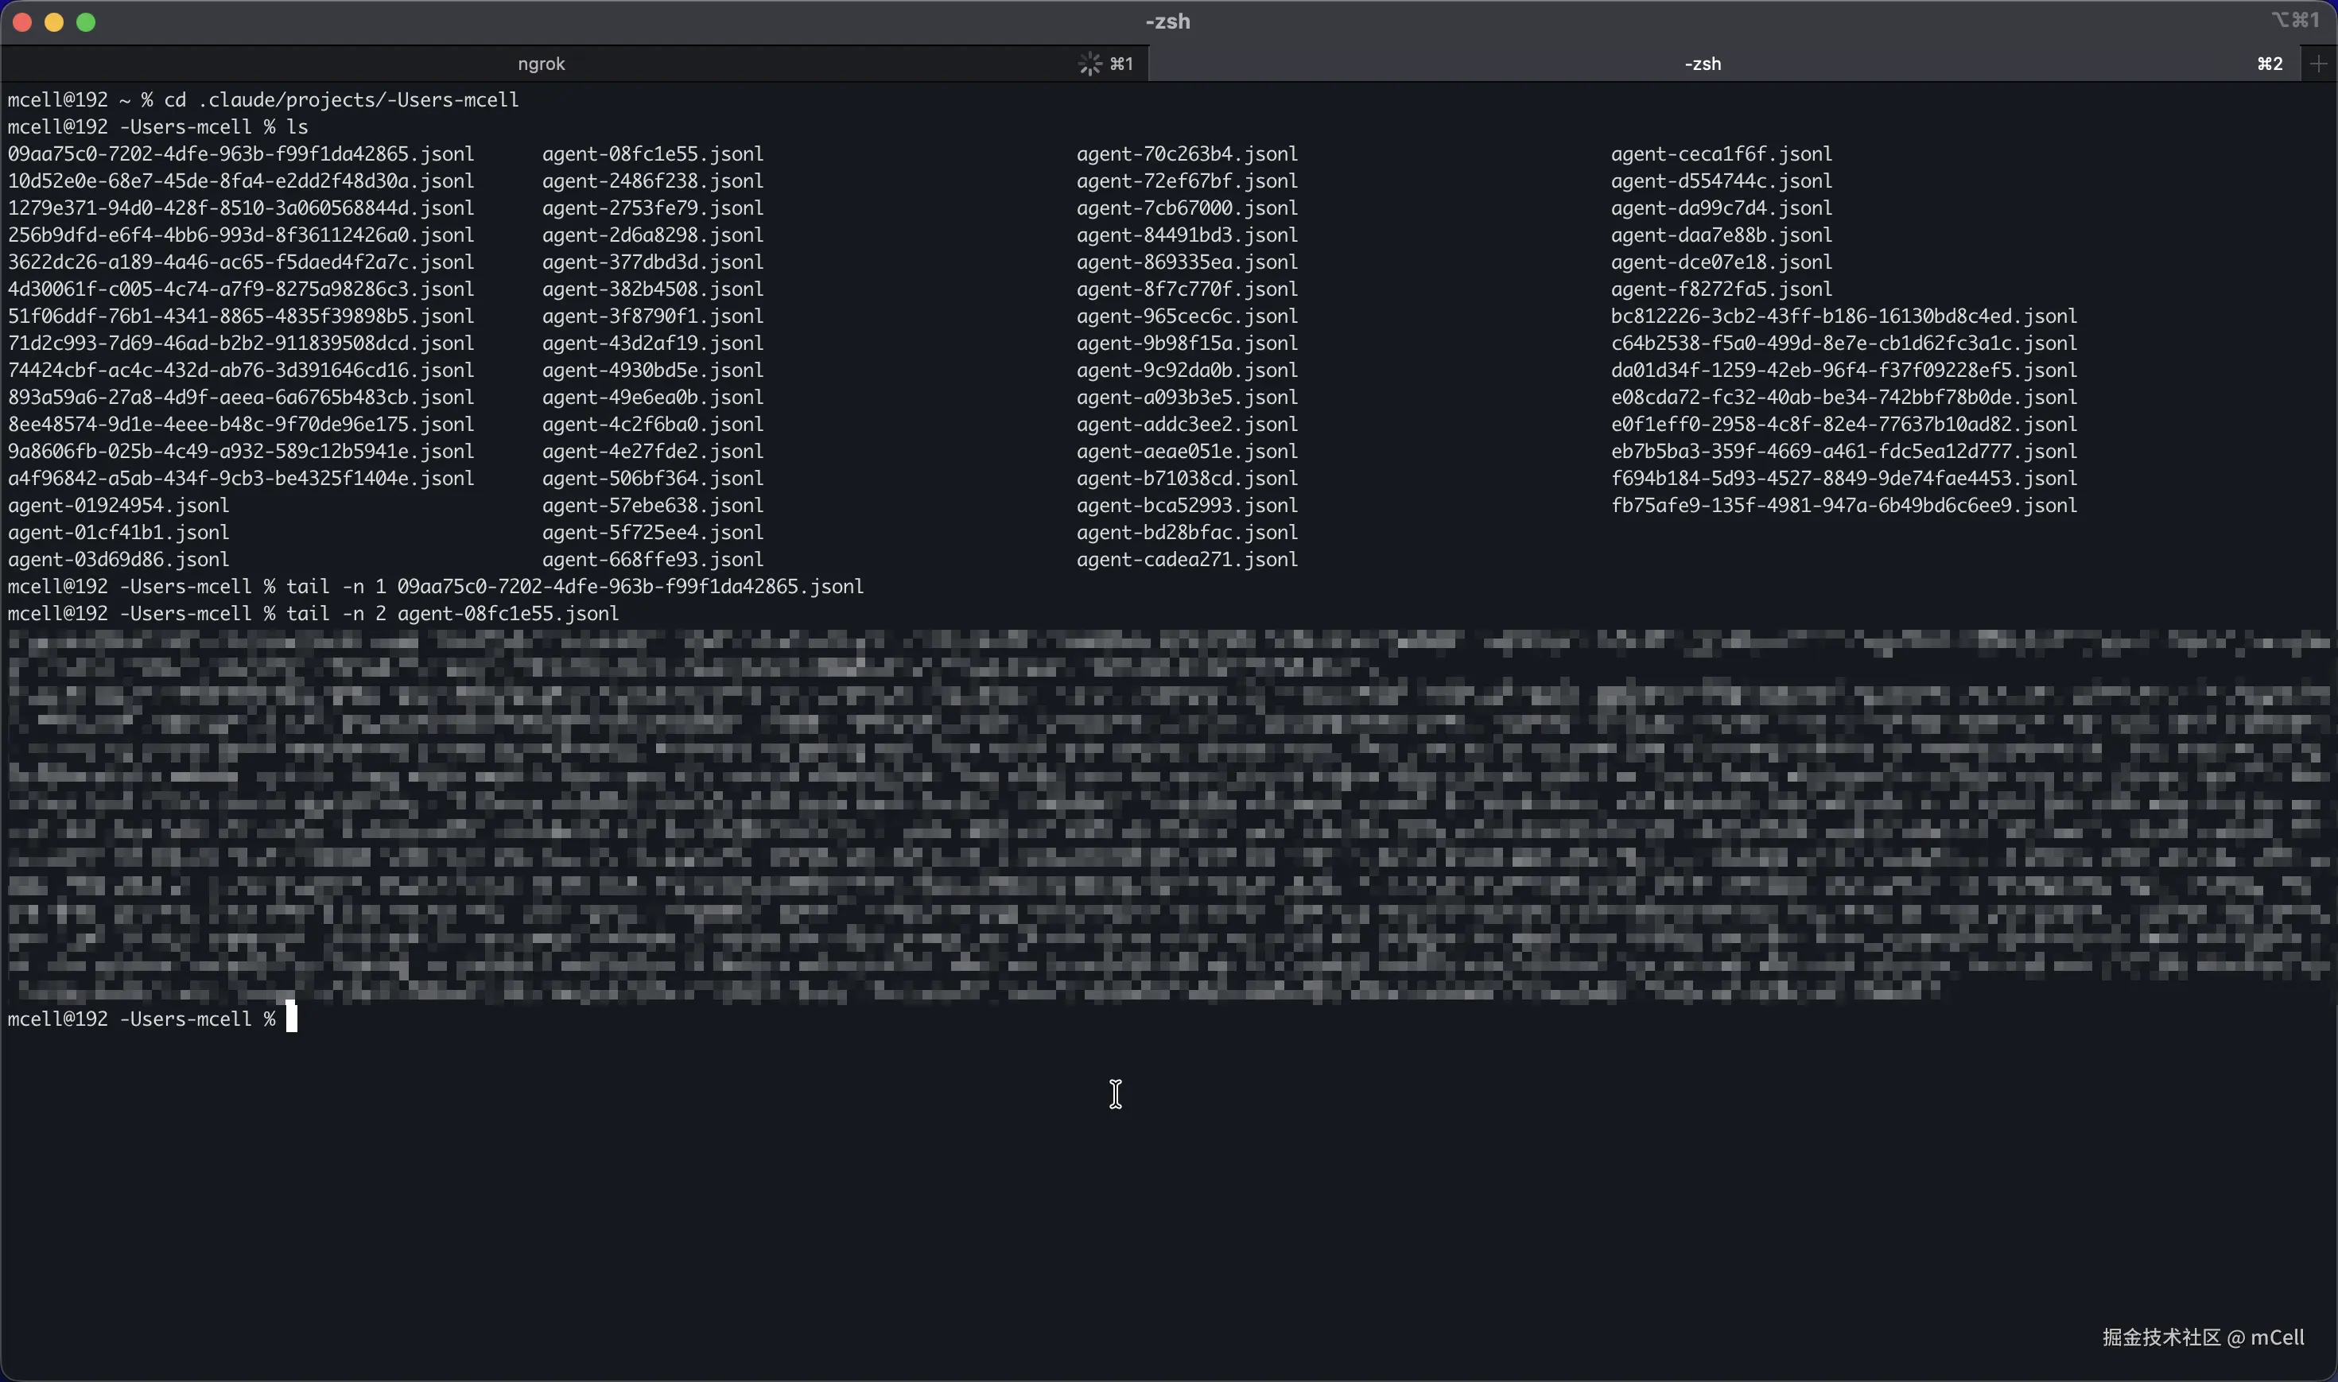
Task: Click the 掘金技术社区 @ mCell watermark
Action: point(2202,1337)
